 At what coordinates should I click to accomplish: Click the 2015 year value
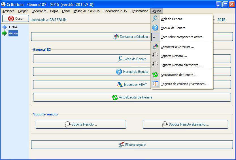(221, 20)
